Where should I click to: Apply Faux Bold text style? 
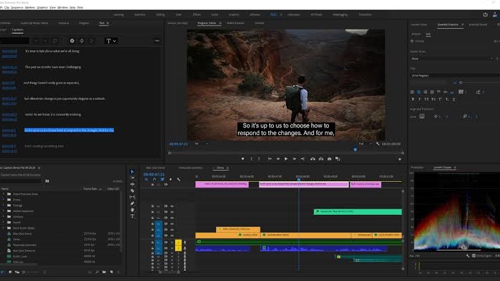(x=413, y=99)
